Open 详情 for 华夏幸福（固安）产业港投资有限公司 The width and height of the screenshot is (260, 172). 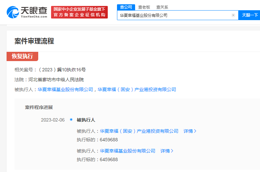[190, 131]
